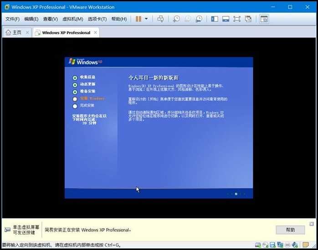
Task: Click the CD/DVD drive status icon
Action: [265, 245]
